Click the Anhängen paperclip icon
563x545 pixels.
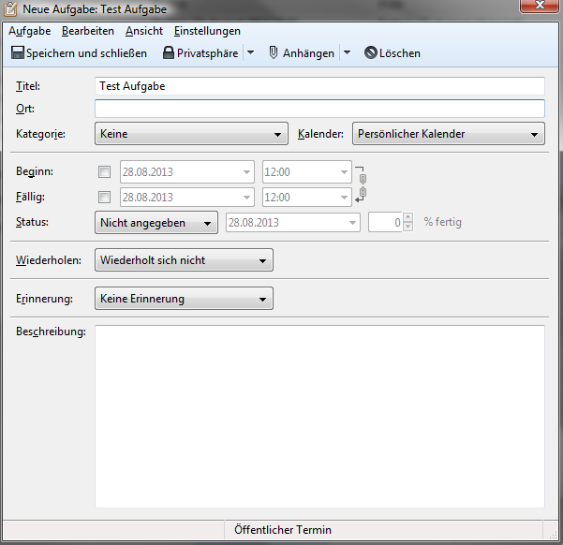coord(274,53)
